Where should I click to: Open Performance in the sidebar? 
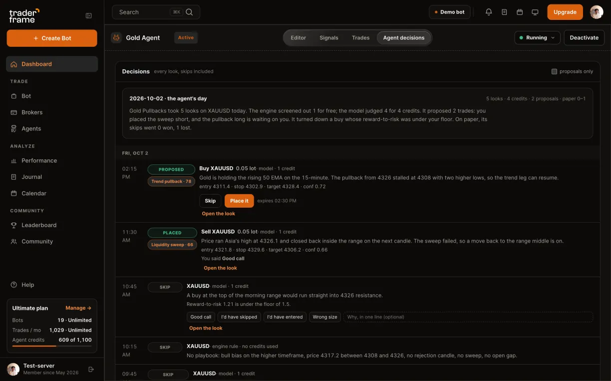point(52,161)
